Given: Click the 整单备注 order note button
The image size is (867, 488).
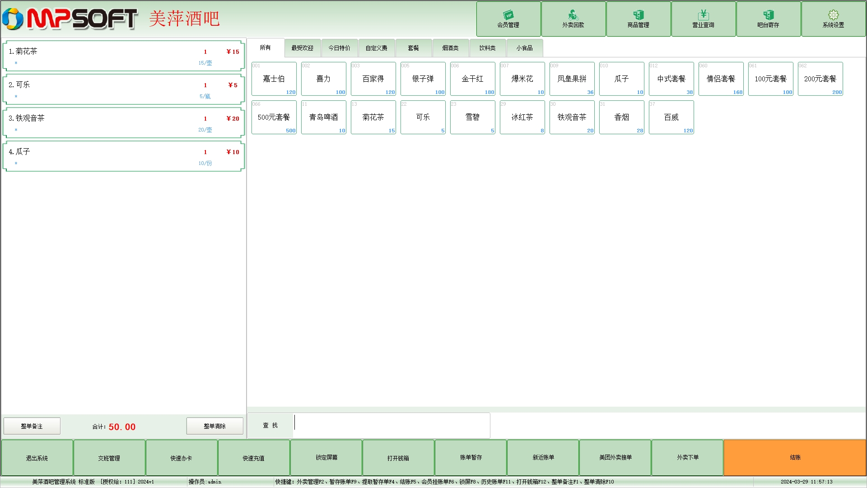Looking at the screenshot, I should (32, 426).
